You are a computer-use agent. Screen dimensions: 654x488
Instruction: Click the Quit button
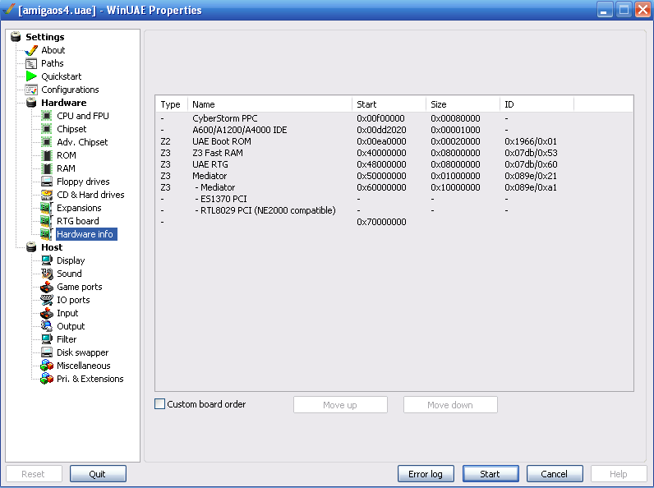98,474
